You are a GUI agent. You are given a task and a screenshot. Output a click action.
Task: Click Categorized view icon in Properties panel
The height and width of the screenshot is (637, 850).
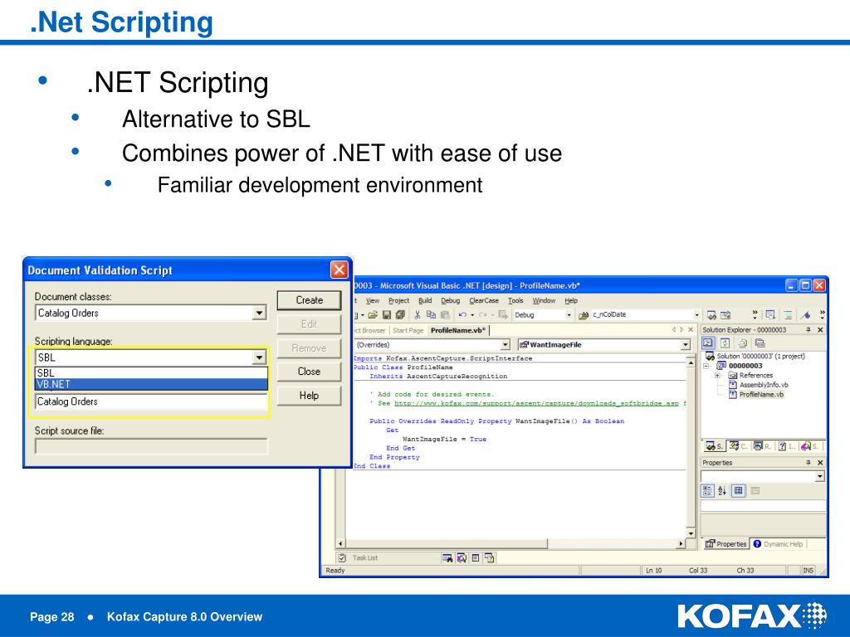[x=707, y=491]
